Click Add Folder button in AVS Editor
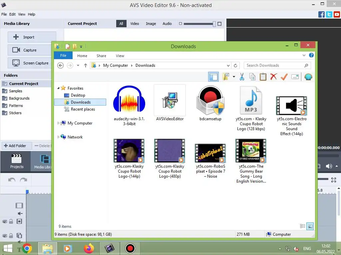The image size is (341, 255). pos(17,146)
